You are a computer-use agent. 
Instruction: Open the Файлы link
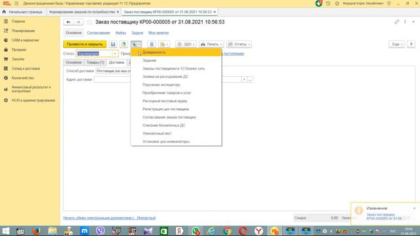[x=121, y=33]
